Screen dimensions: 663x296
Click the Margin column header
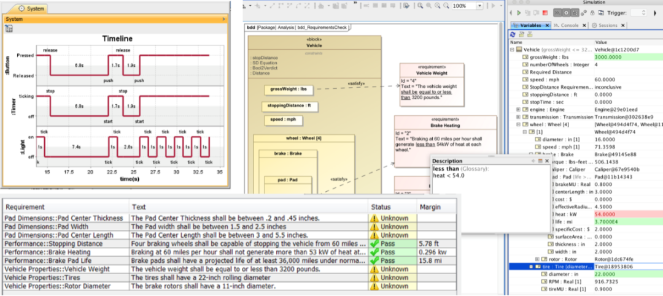pos(437,207)
